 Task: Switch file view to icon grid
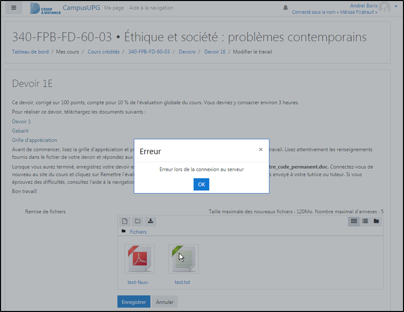point(354,221)
